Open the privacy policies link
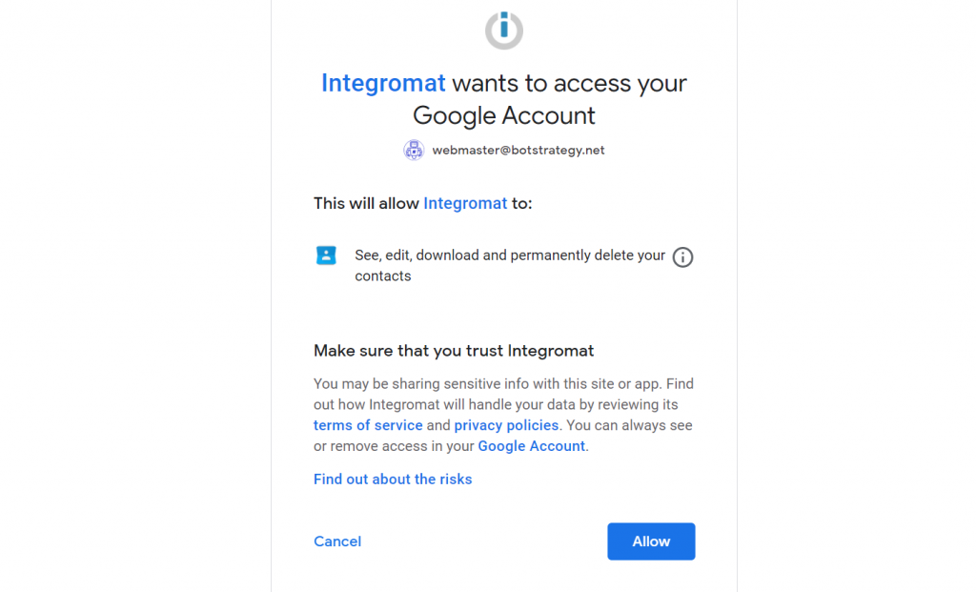 pos(506,425)
